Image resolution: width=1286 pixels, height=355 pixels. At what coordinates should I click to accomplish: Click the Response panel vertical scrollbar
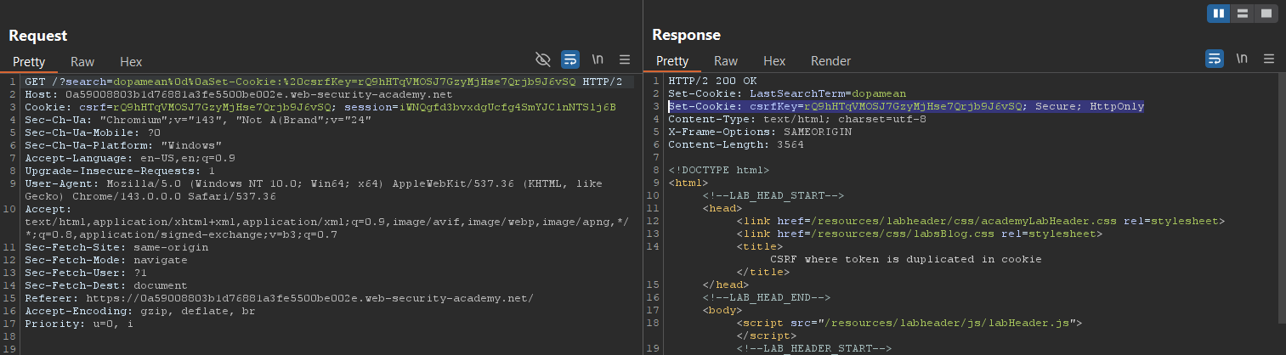point(1280,200)
